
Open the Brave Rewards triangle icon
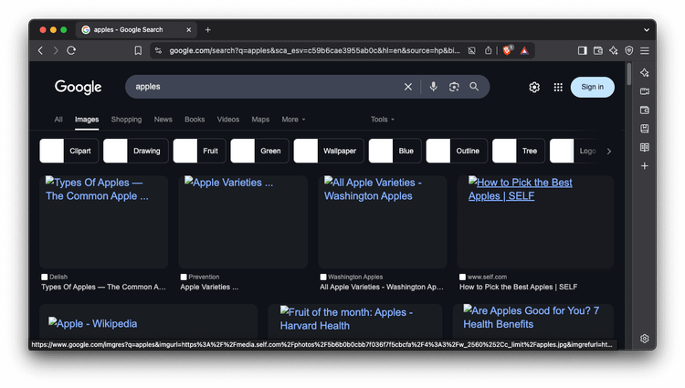pyautogui.click(x=524, y=50)
